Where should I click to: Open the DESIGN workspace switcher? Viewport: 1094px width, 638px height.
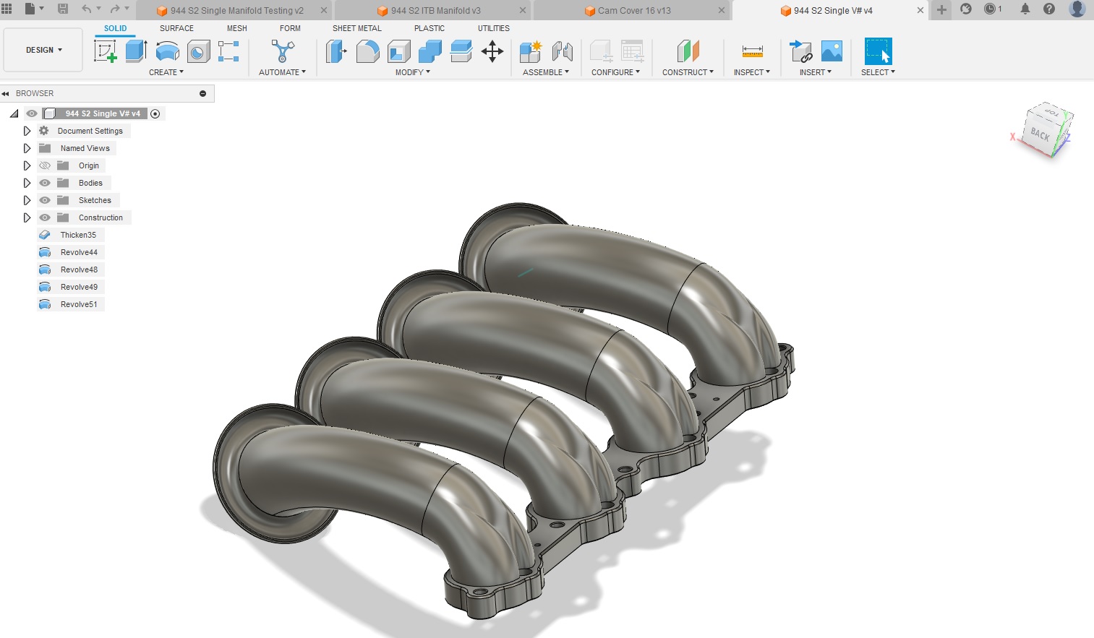(42, 50)
